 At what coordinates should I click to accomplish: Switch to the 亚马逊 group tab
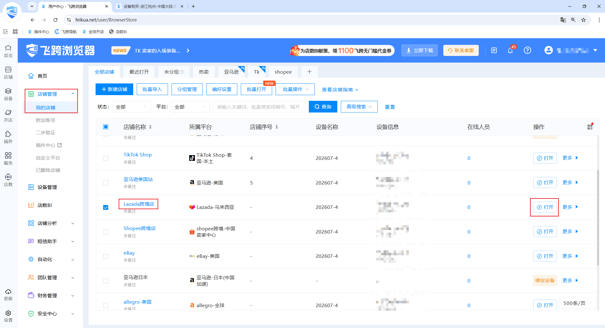[231, 72]
